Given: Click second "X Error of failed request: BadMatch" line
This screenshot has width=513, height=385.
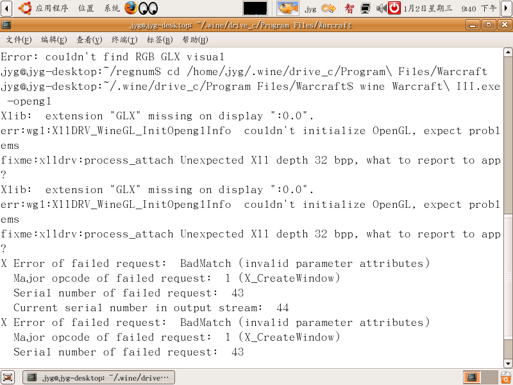Looking at the screenshot, I should point(215,323).
